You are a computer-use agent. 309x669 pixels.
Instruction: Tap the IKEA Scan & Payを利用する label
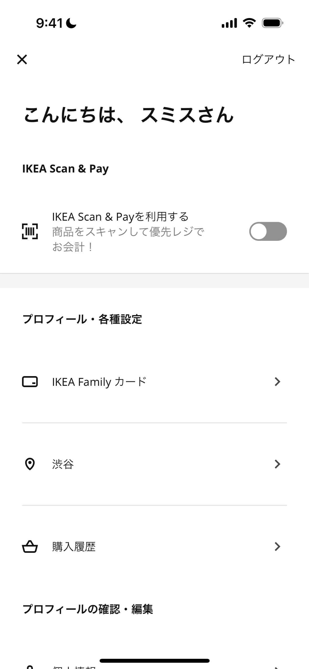pos(120,217)
